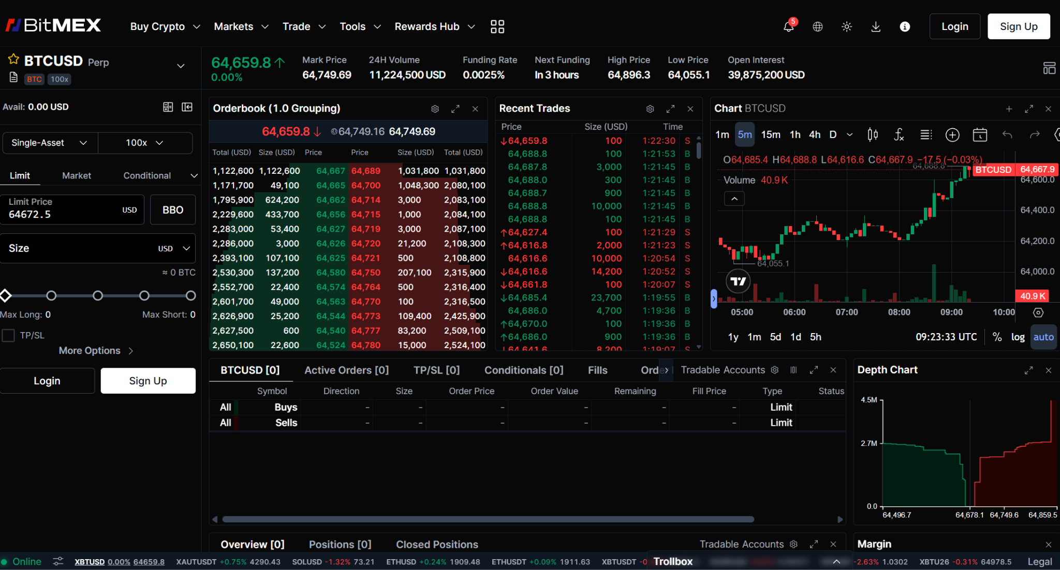Toggle chart log scale
The image size is (1060, 570).
[x=1018, y=337]
